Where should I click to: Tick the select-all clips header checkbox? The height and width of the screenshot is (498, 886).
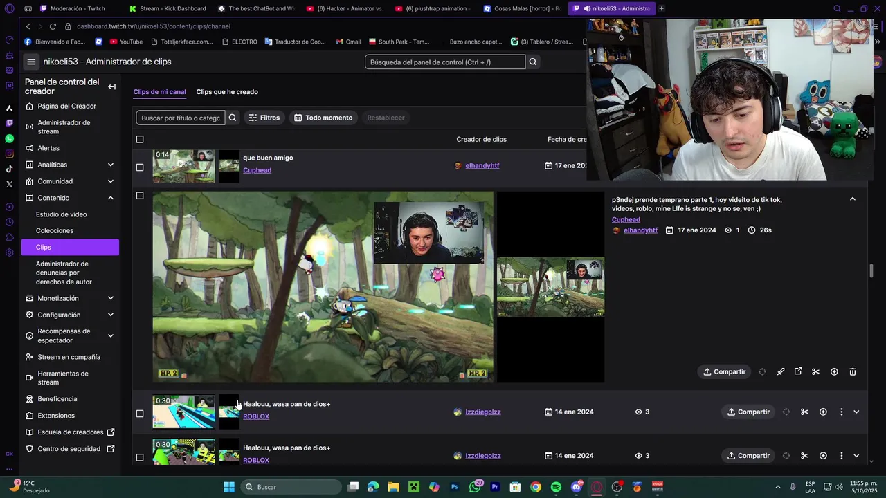pos(140,139)
